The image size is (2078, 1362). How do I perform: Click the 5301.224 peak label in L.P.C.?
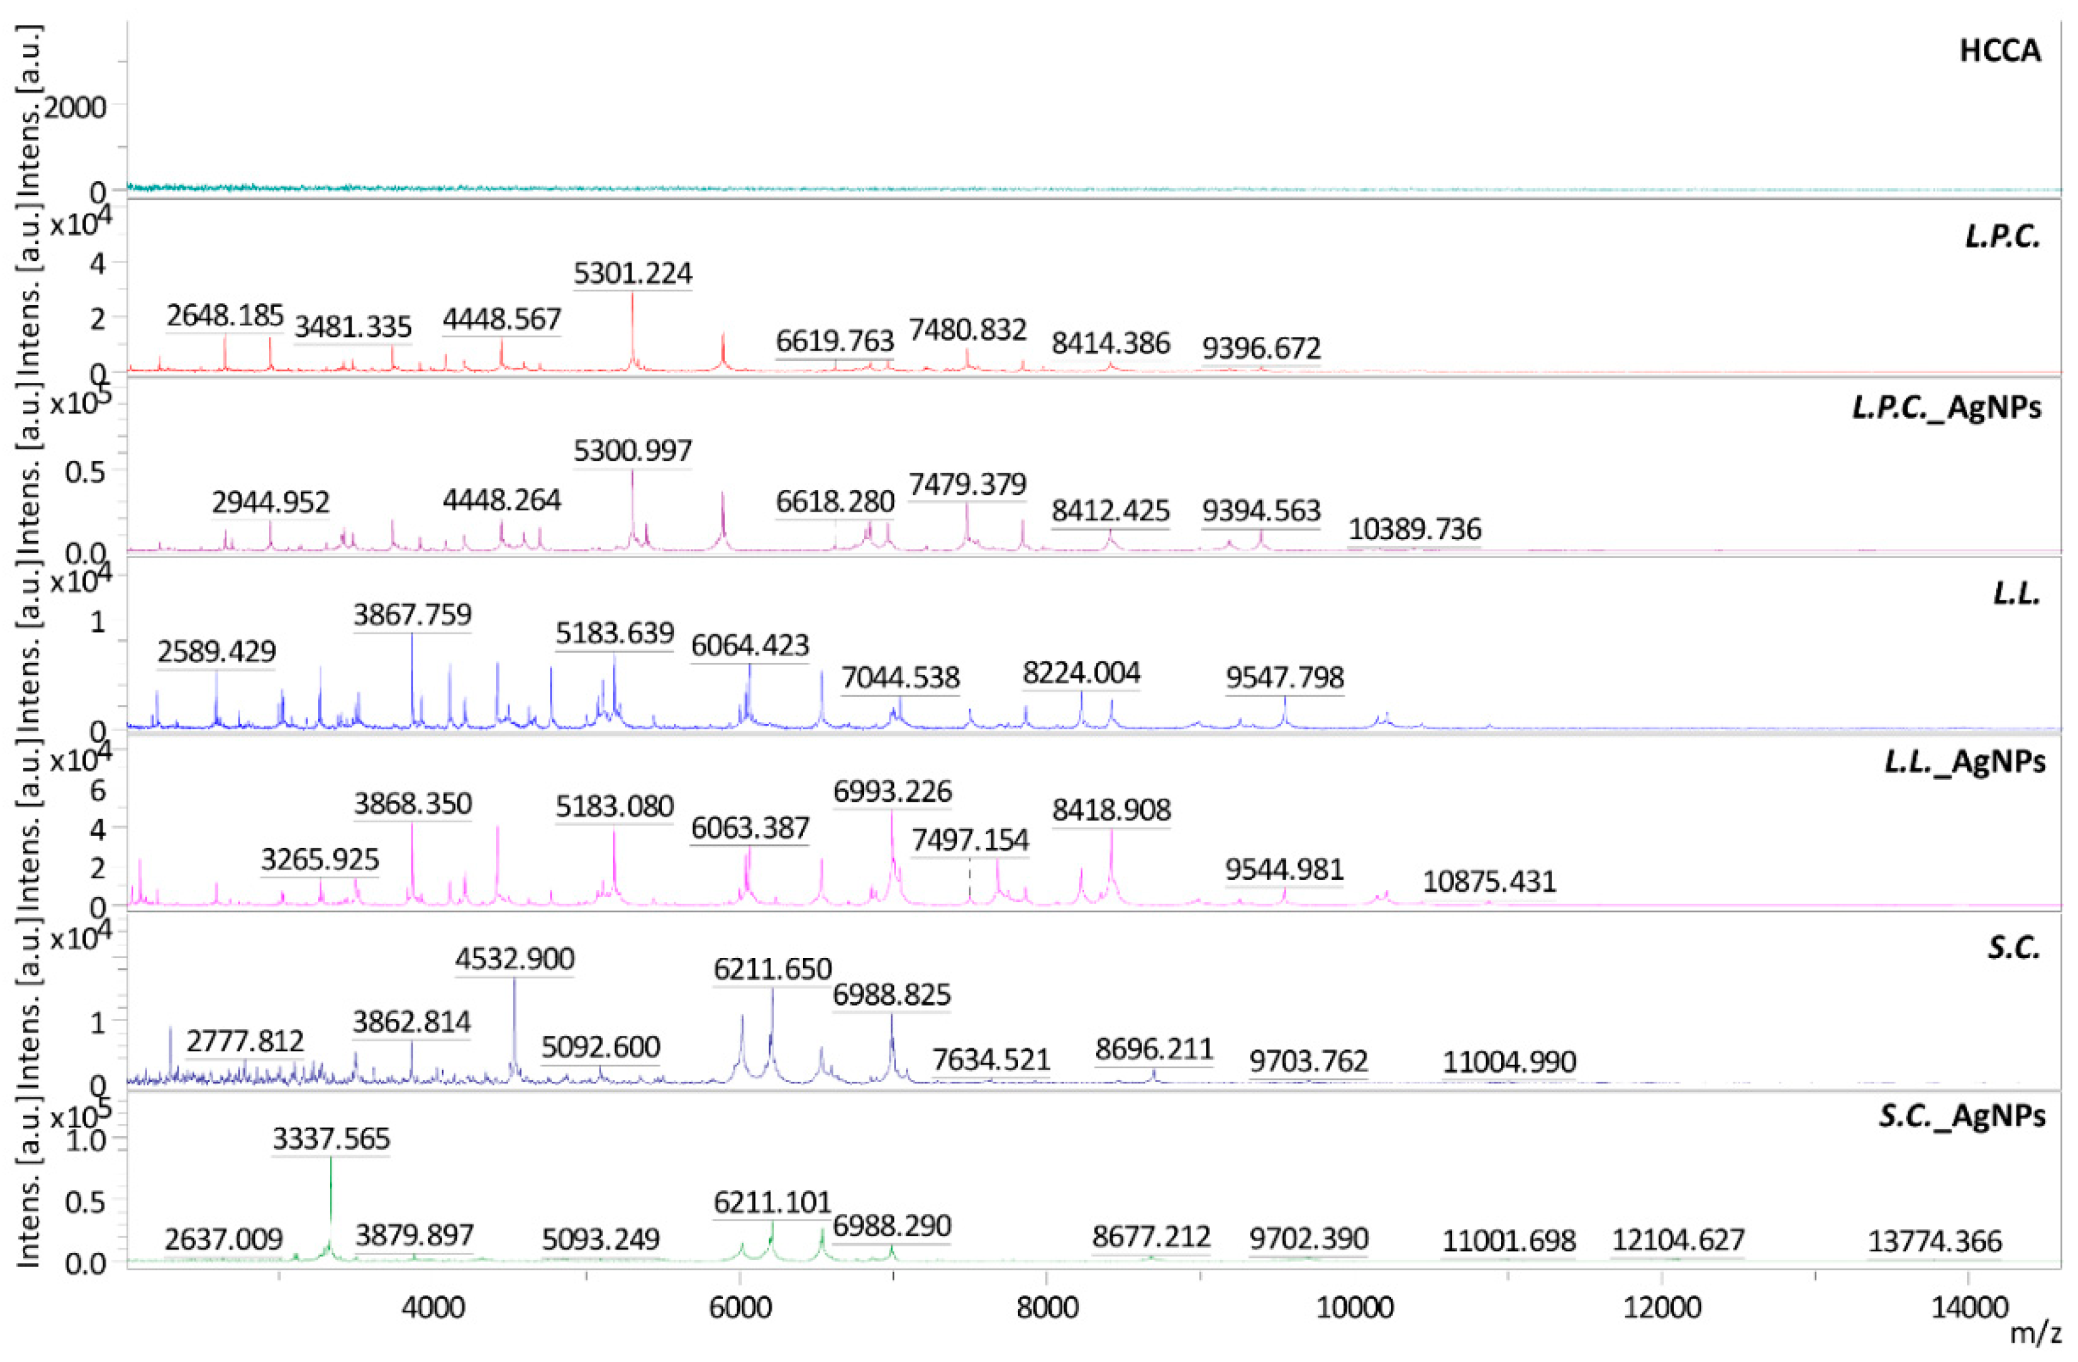(x=632, y=273)
